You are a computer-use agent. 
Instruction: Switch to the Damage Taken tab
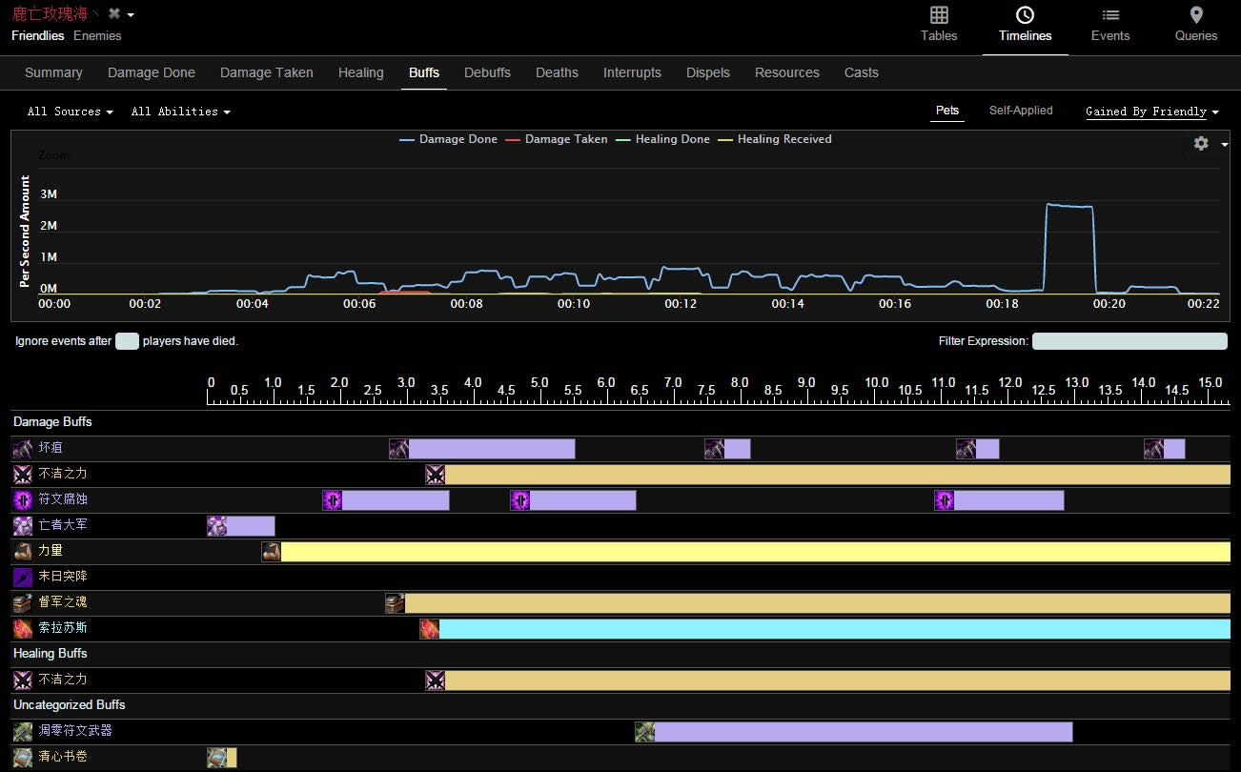pos(266,72)
